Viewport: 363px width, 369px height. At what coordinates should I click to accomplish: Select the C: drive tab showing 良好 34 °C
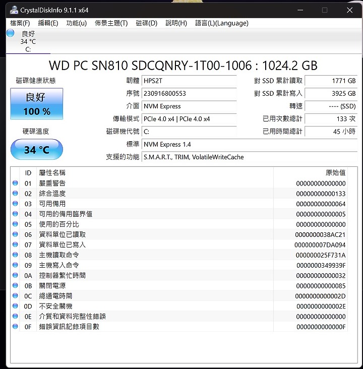28,41
